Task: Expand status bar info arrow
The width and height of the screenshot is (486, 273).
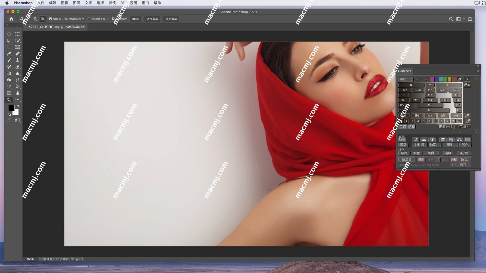Action: (83, 259)
